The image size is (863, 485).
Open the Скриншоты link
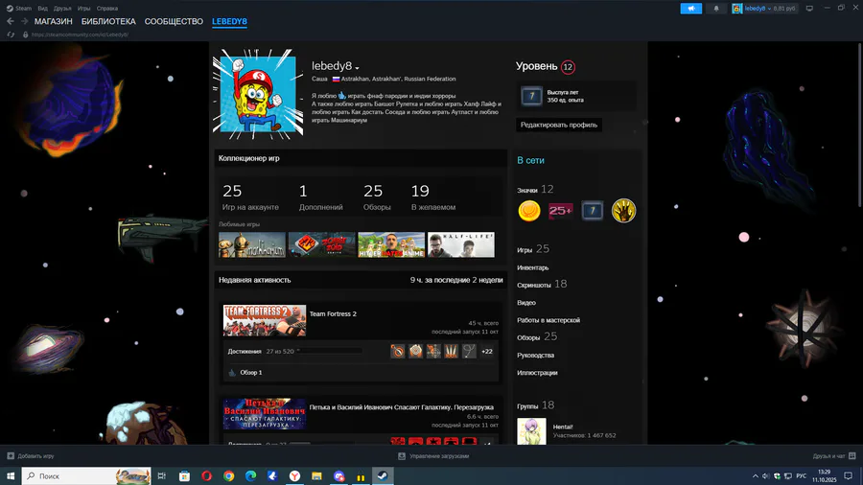533,285
